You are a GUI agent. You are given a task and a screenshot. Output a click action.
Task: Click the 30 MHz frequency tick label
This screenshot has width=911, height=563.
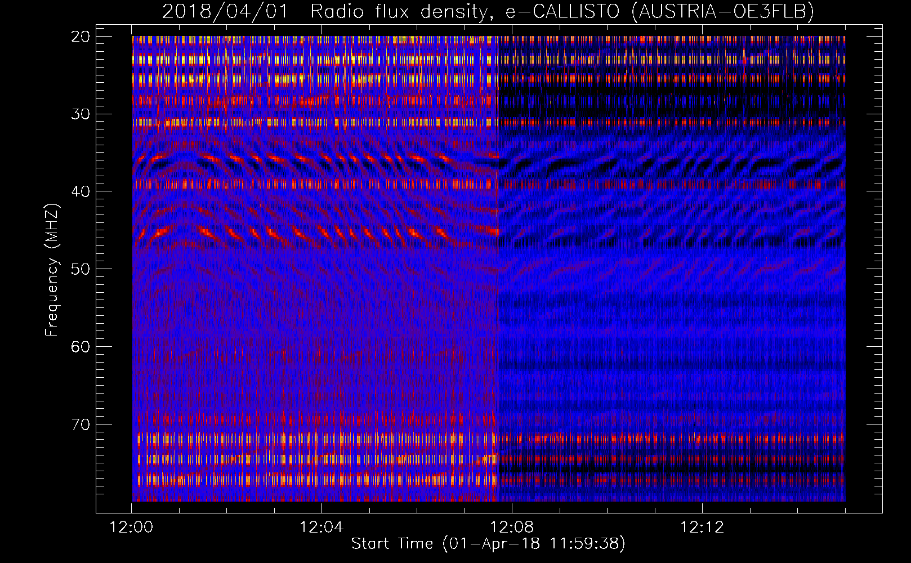81,114
